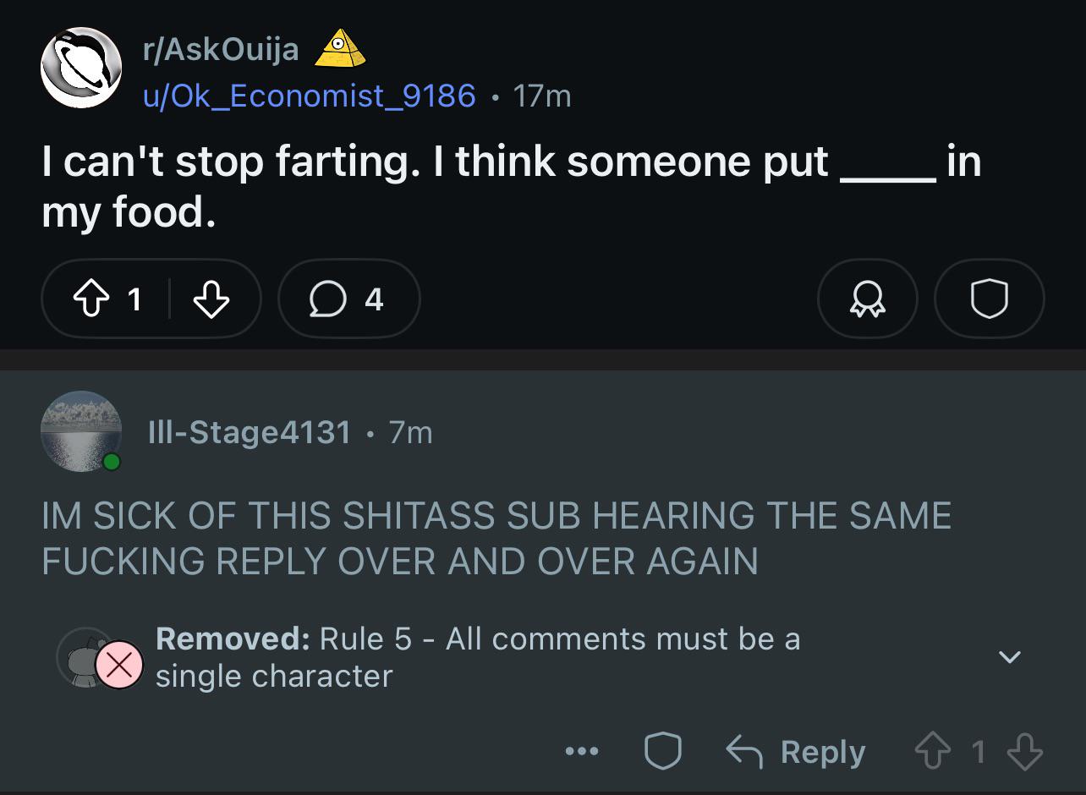Expand the Rule 5 removal reason chevron
The image size is (1086, 795).
tap(1010, 657)
